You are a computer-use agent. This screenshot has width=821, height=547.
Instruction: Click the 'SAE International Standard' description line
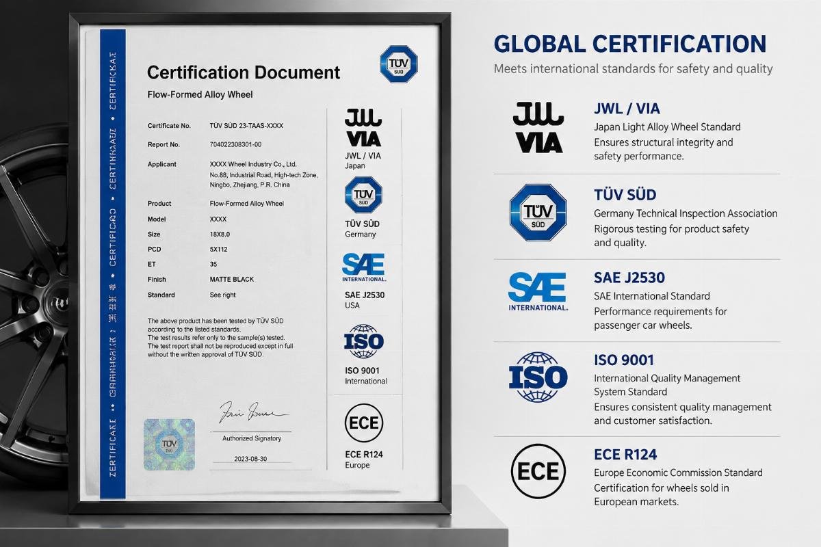point(652,296)
